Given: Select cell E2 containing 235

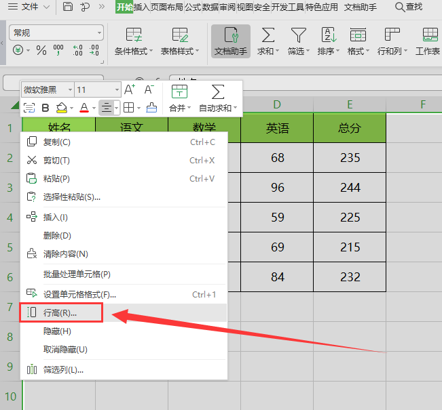Looking at the screenshot, I should (x=350, y=157).
